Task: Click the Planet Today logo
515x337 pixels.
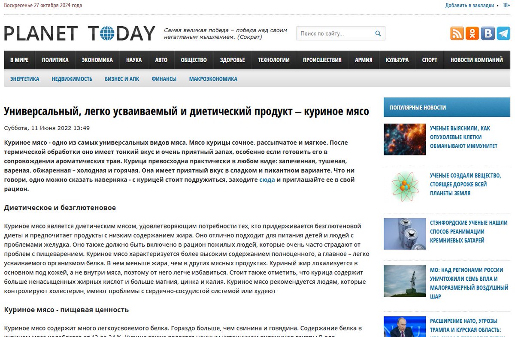Action: pos(80,33)
